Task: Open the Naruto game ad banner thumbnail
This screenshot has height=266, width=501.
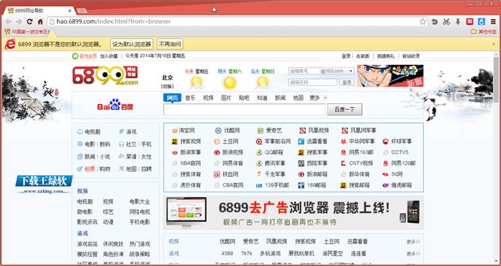Action: [x=390, y=76]
